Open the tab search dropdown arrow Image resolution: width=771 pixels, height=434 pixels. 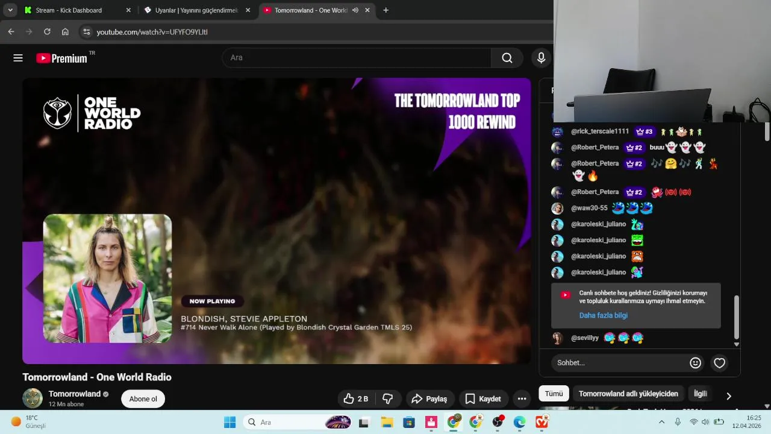tap(10, 10)
